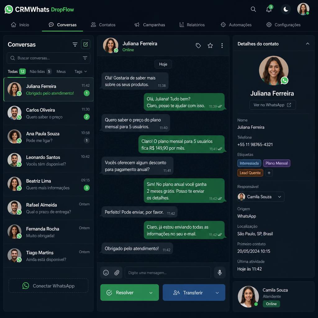Expand the Resolver dropdown arrow
This screenshot has width=318, height=318.
pyautogui.click(x=151, y=293)
